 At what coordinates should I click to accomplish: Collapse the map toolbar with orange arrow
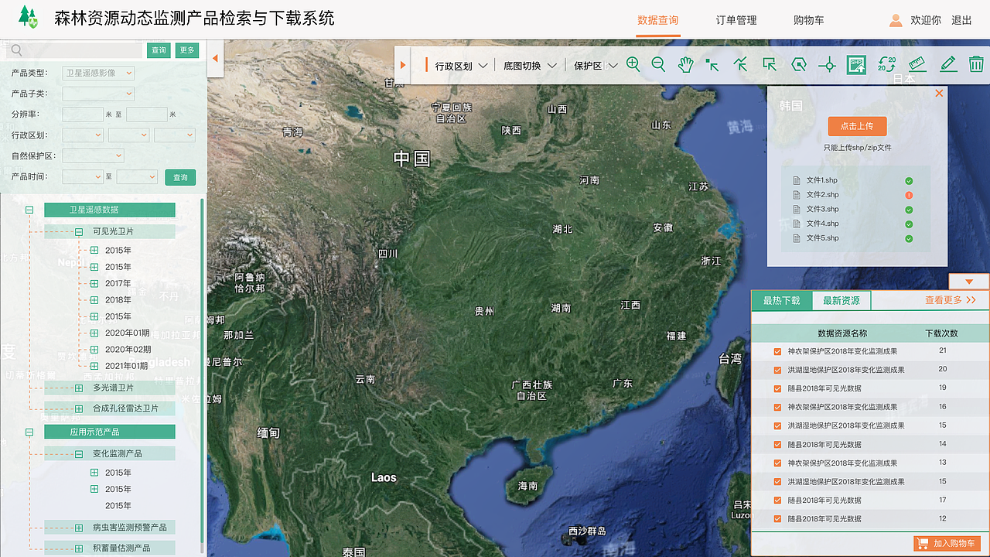[x=403, y=65]
